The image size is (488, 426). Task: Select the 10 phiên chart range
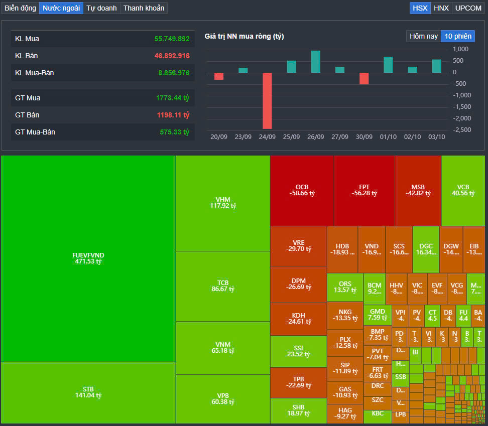[x=458, y=36]
